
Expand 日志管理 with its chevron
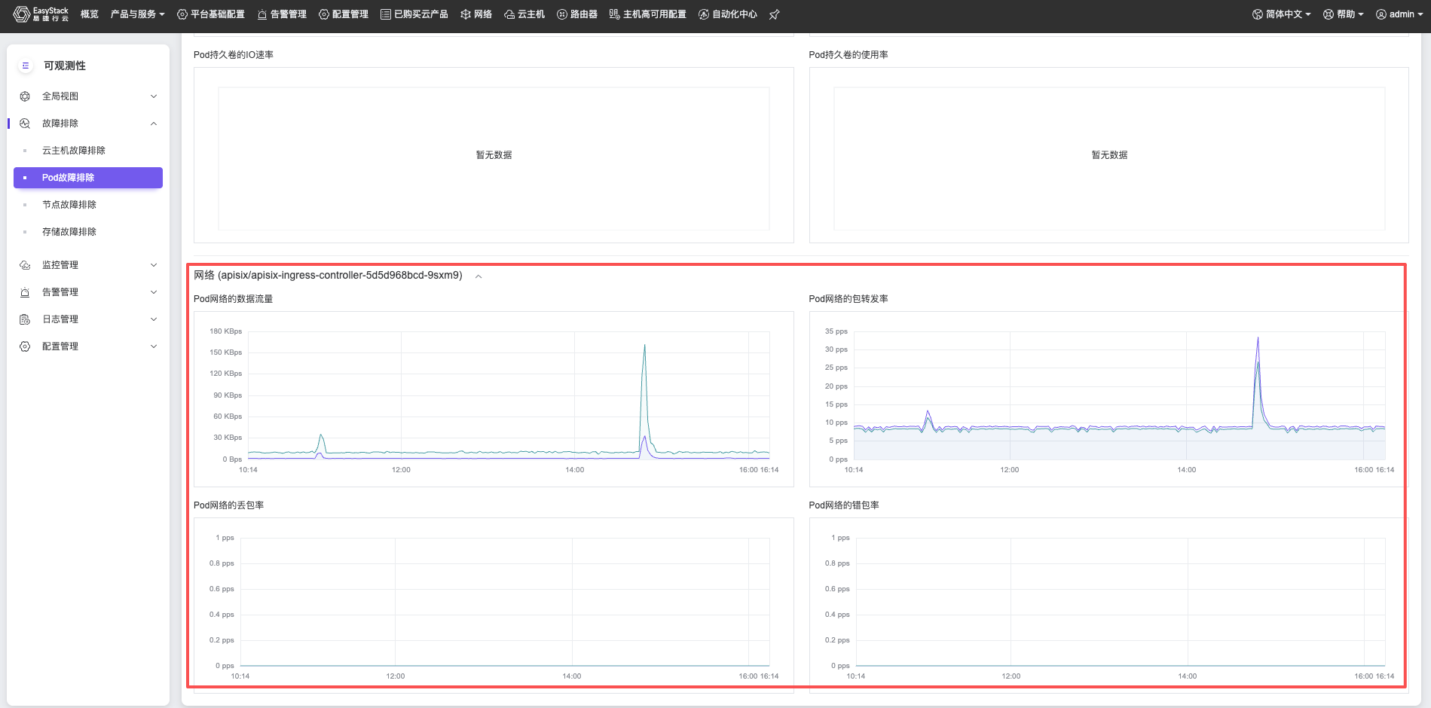[154, 319]
